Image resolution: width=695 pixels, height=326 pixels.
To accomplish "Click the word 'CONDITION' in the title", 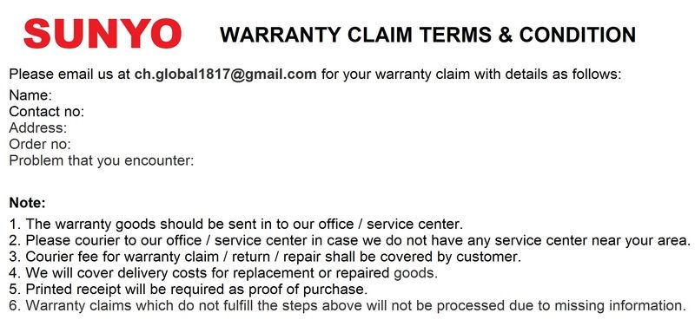I will pos(578,35).
